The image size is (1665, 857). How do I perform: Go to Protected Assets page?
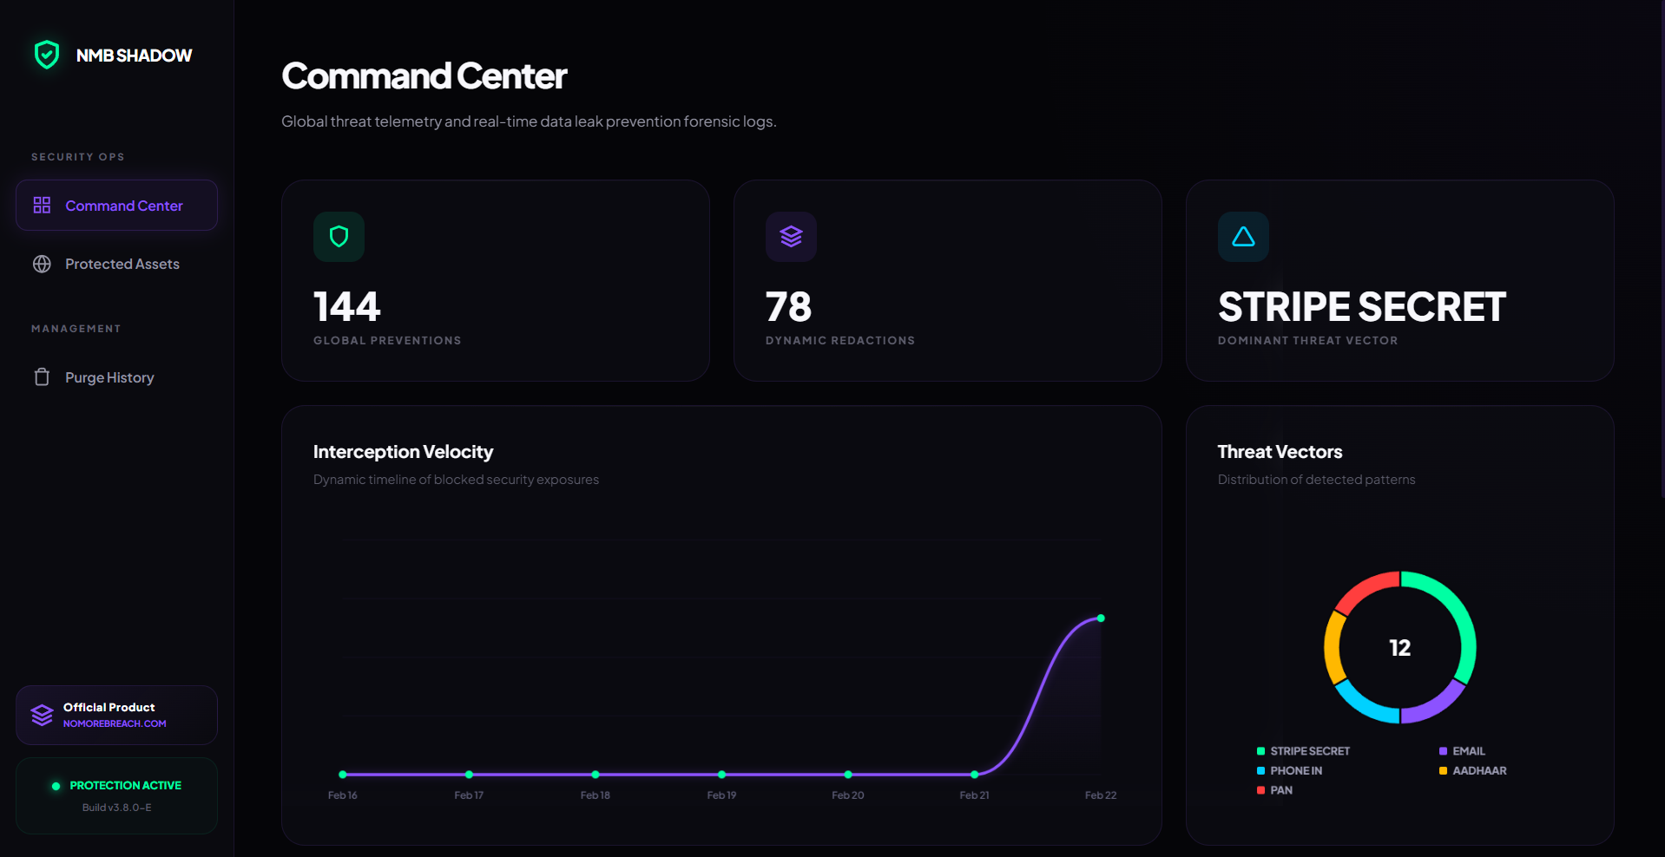point(122,264)
